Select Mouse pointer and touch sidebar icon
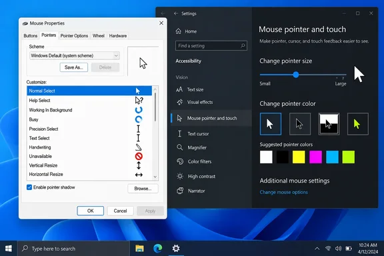384x256 pixels. tap(179, 118)
